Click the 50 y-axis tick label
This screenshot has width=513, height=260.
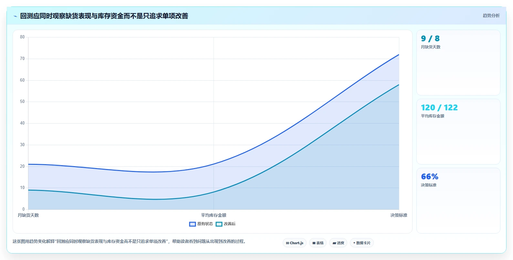[x=22, y=102]
